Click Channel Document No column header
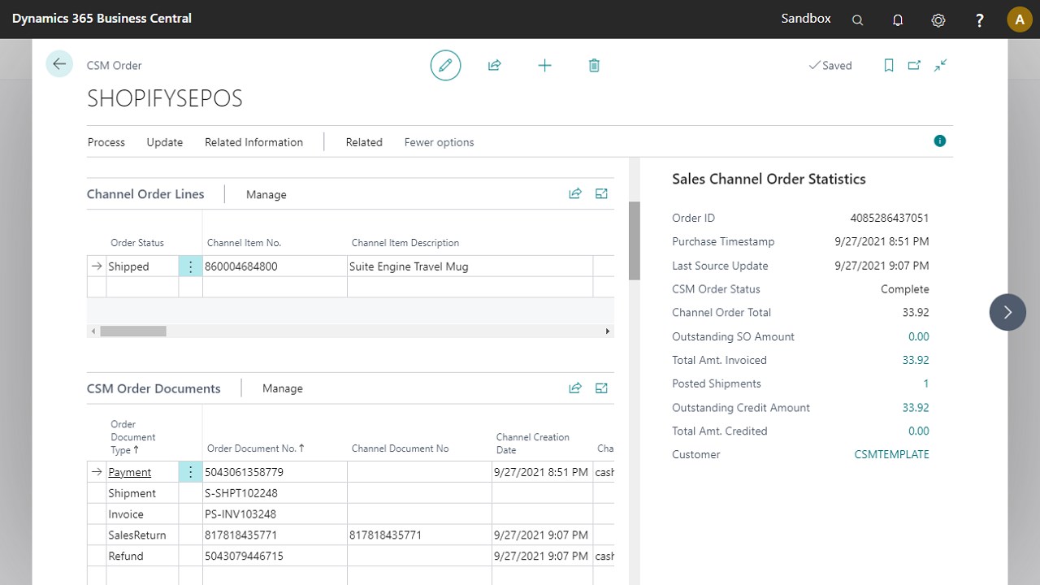This screenshot has height=585, width=1040. [x=400, y=448]
